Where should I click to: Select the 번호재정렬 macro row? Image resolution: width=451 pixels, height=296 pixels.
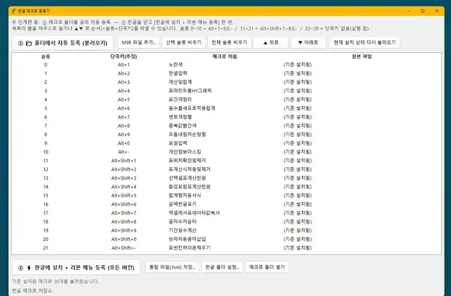point(226,117)
